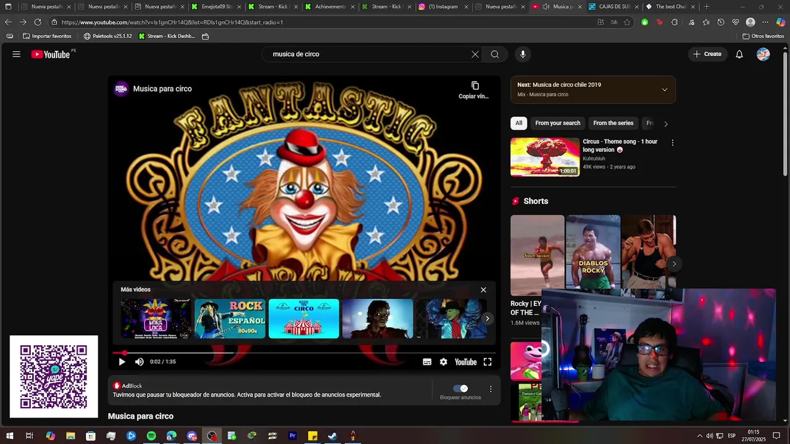Open the Hora Loca suggested video
The width and height of the screenshot is (790, 444).
tap(156, 319)
